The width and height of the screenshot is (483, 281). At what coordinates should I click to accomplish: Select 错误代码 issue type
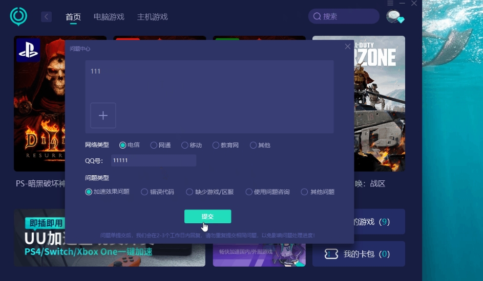[x=157, y=192]
